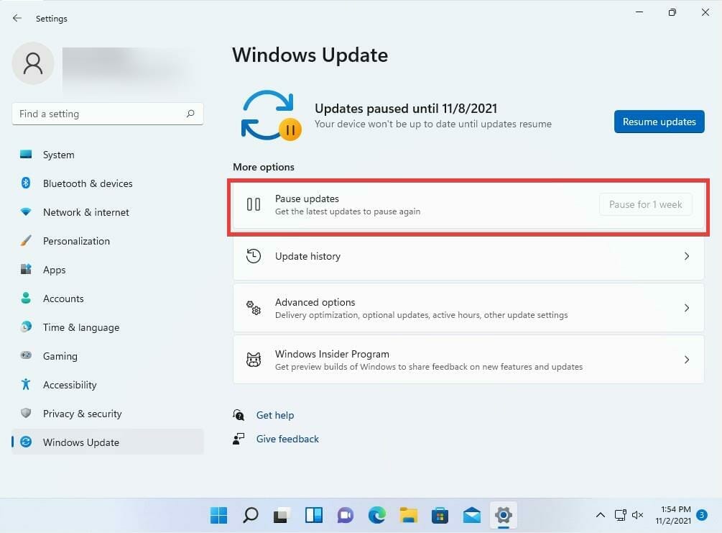
Task: Show hidden tray icons chevron
Action: pos(600,515)
